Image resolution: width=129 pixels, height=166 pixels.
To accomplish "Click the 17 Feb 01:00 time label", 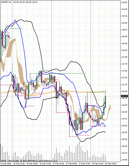I will (x=58, y=164).
